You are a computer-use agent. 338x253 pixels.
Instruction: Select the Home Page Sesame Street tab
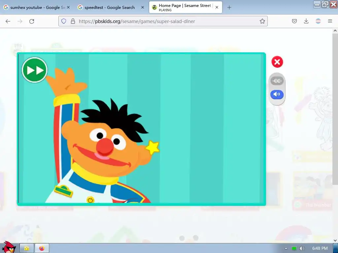186,7
